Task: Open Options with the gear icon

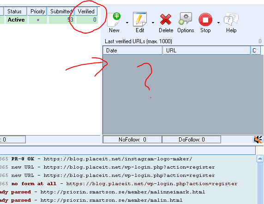Action: (186, 19)
